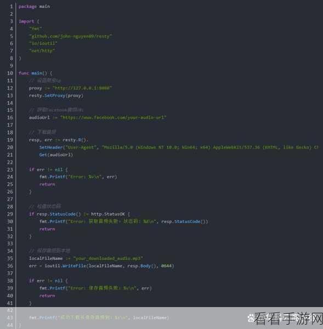Image resolution: width=323 pixels, height=329 pixels.
Task: Click the Facebook comment on line 15
Action: click(56, 110)
